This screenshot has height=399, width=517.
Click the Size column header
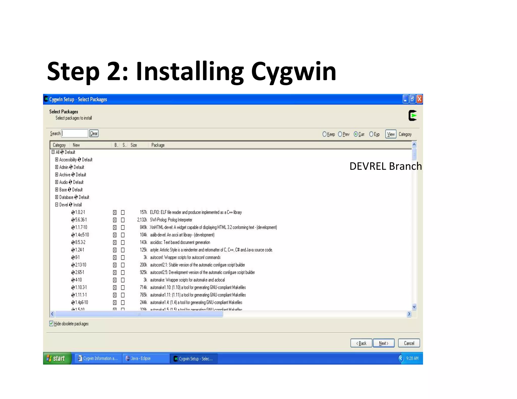click(x=138, y=145)
